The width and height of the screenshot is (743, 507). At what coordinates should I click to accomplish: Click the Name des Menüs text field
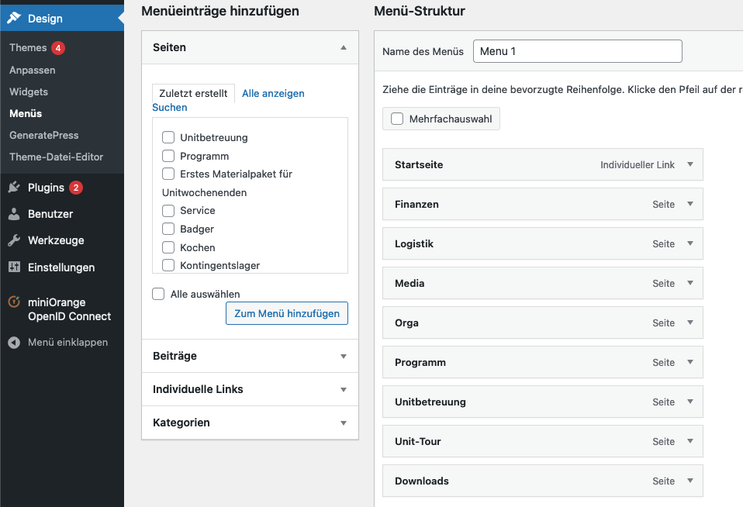(x=577, y=51)
